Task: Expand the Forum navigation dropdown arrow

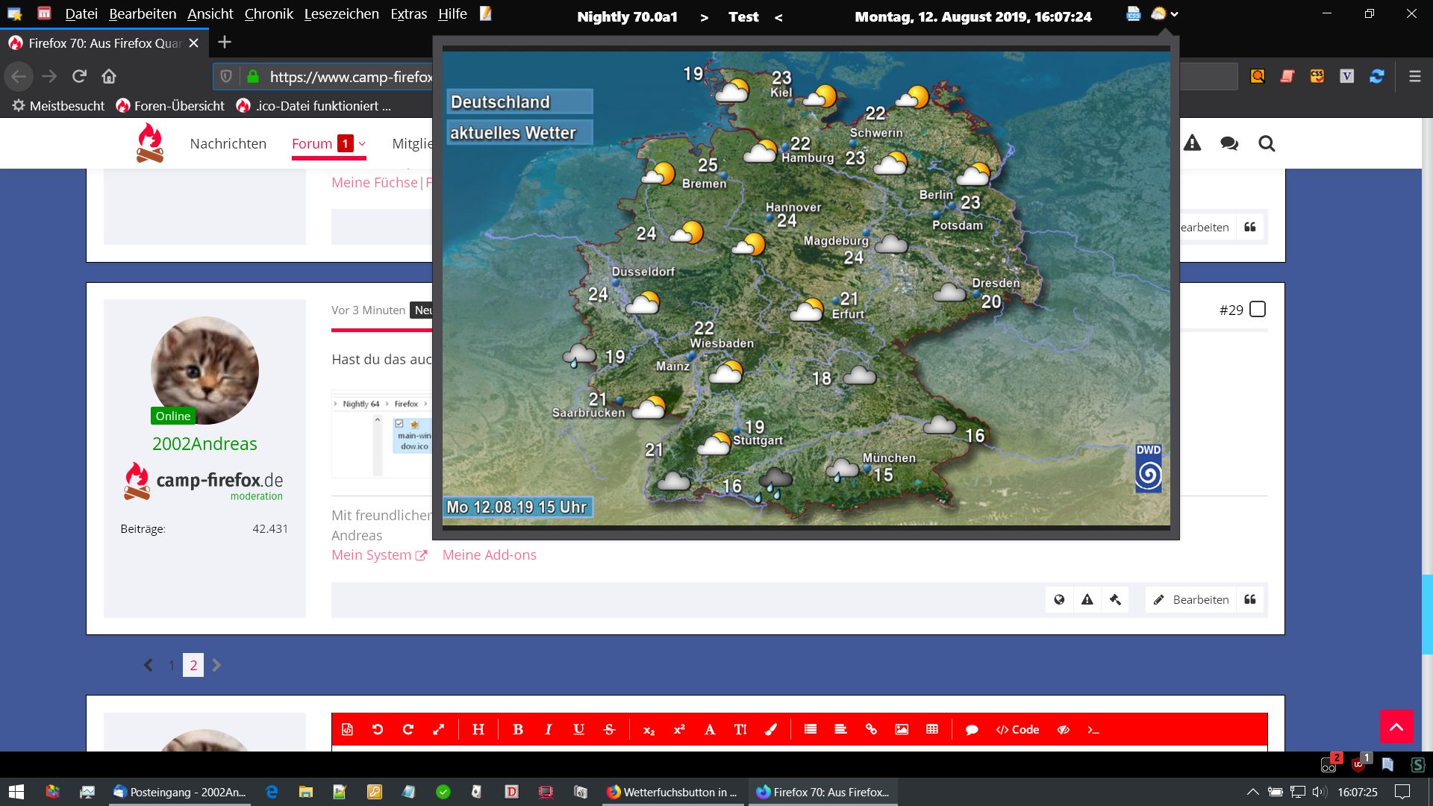Action: (x=362, y=143)
